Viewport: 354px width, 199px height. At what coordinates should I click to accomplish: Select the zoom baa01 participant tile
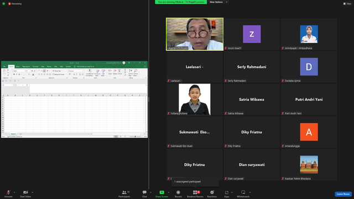tap(252, 34)
